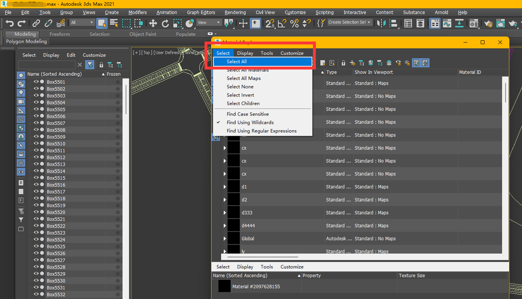The width and height of the screenshot is (522, 299).
Task: Pick the Rectangular Selection Region tool
Action: (126, 23)
